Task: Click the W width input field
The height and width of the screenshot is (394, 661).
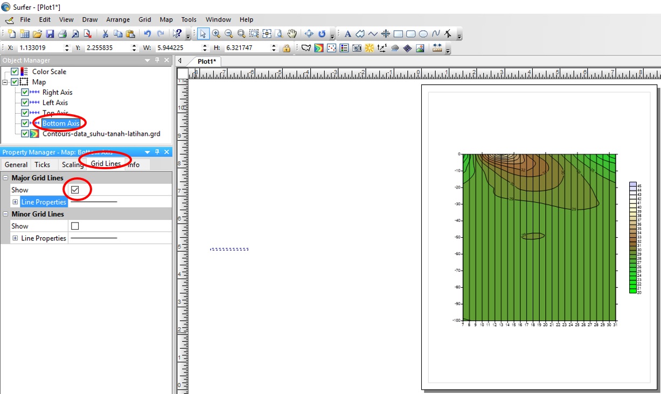Action: [x=178, y=48]
